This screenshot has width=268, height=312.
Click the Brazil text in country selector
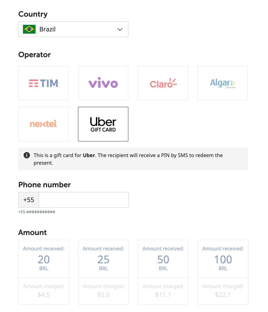click(x=47, y=29)
